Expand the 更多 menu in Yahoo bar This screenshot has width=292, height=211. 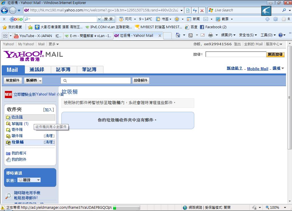coord(54,44)
